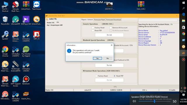The height and width of the screenshot is (105, 187).
Task: Open taskbar search magnifier
Action: (x=183, y=8)
